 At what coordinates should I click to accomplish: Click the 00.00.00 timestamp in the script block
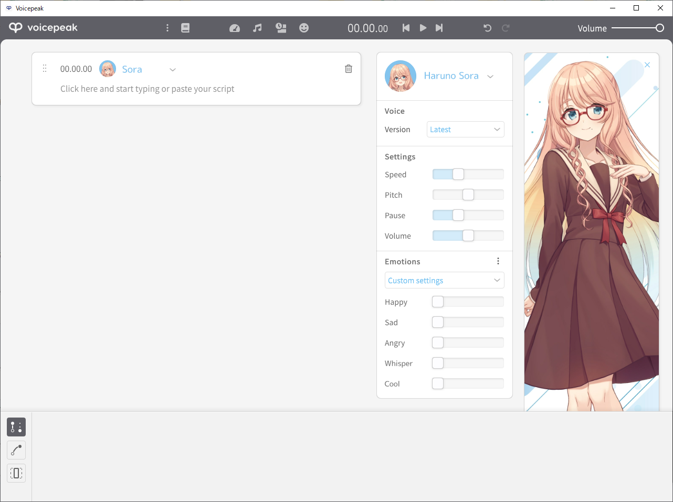[76, 69]
